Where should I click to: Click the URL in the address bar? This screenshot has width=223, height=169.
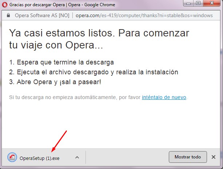click(144, 15)
